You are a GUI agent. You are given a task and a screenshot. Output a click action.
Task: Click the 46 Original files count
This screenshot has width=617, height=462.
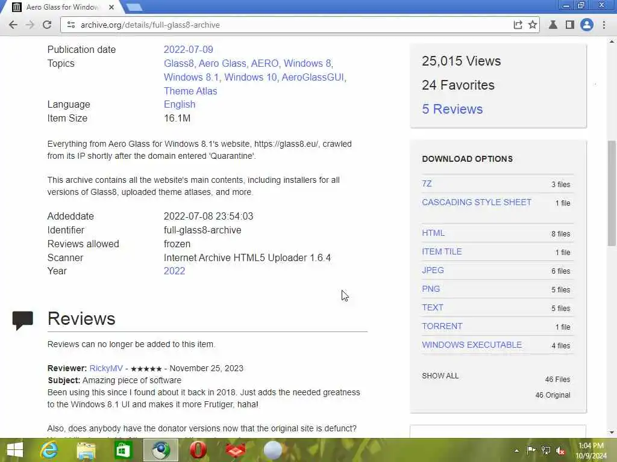(553, 395)
